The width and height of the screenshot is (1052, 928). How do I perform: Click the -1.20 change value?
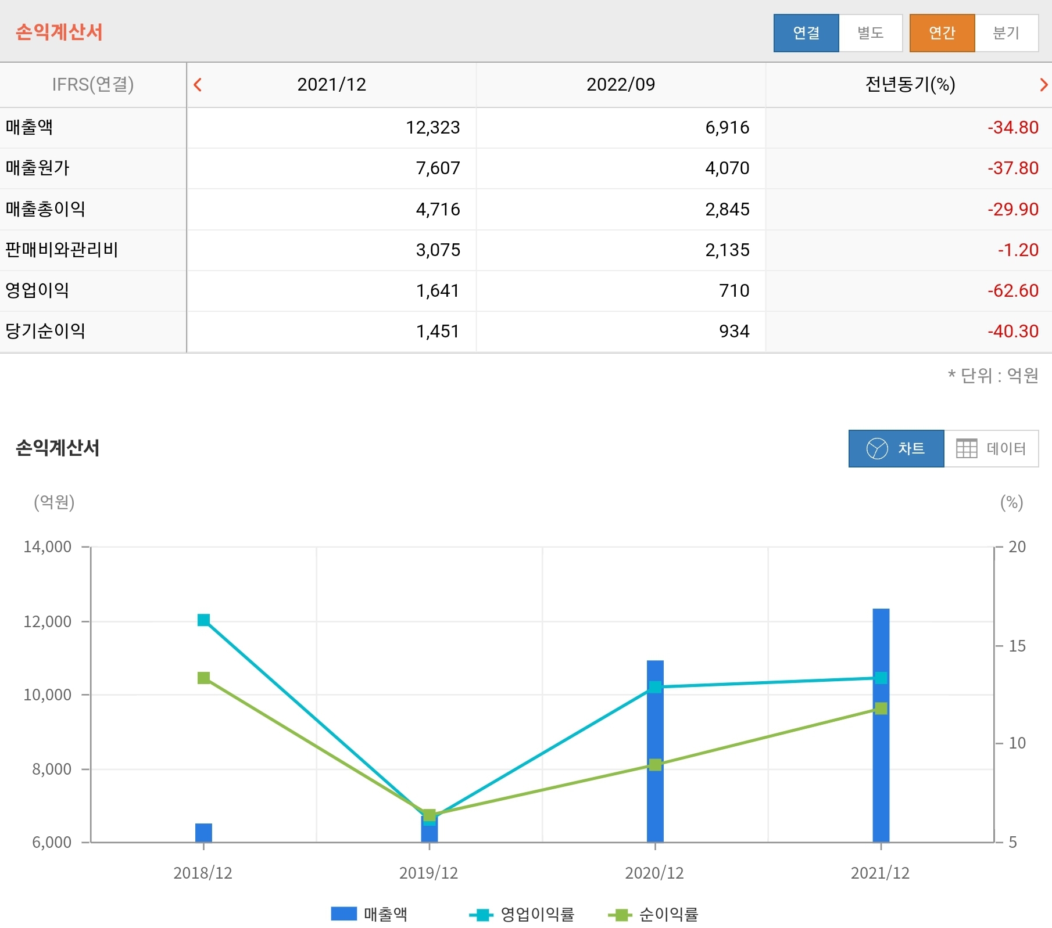[1018, 250]
